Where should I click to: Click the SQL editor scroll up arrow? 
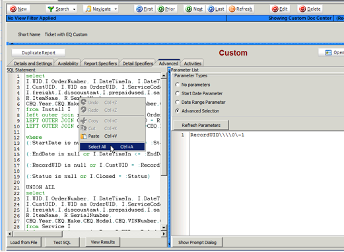(x=164, y=75)
